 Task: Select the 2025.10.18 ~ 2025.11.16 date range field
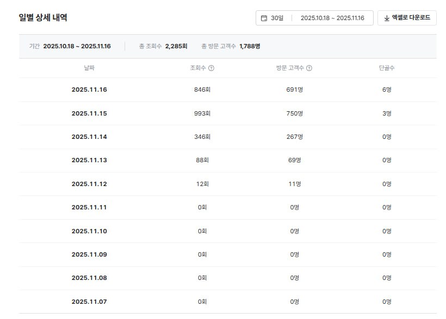332,18
